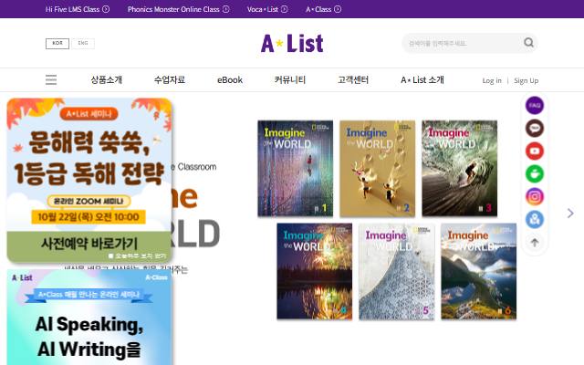Screen dimensions: 584x365
Task: Click the scroll-to-top arrow icon
Action: click(535, 243)
